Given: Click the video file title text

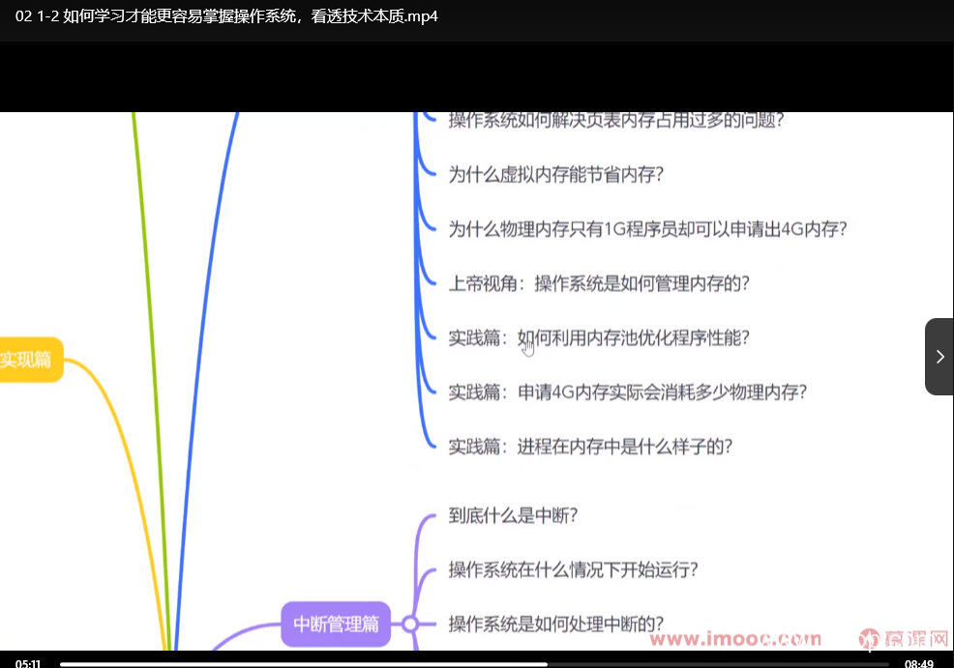Looking at the screenshot, I should tap(226, 15).
